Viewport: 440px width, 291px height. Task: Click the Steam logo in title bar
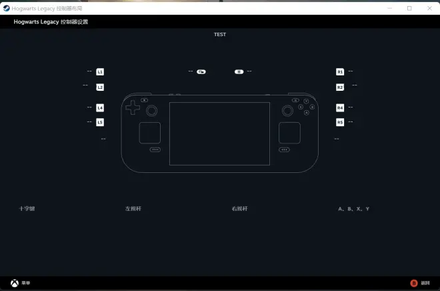[6, 8]
